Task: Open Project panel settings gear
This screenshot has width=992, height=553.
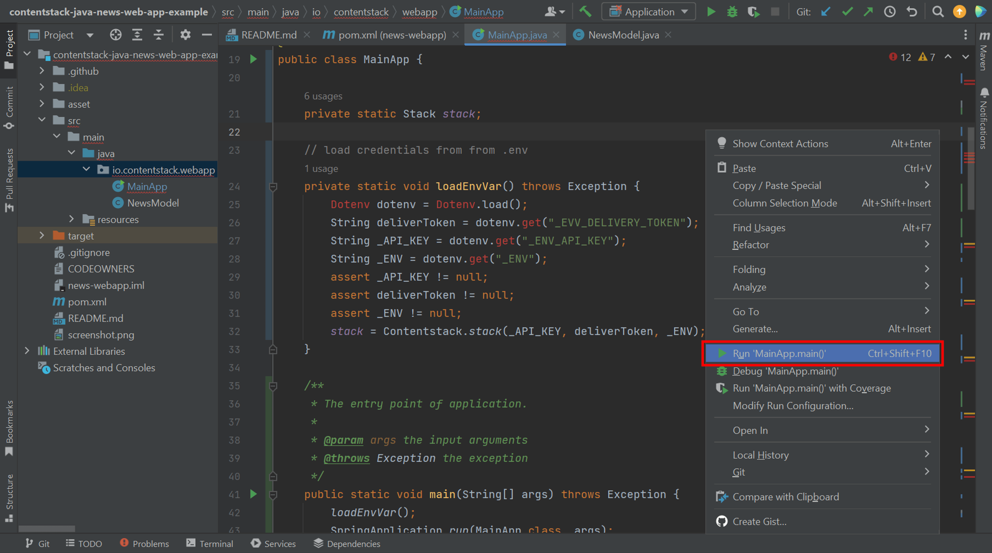Action: pos(185,35)
